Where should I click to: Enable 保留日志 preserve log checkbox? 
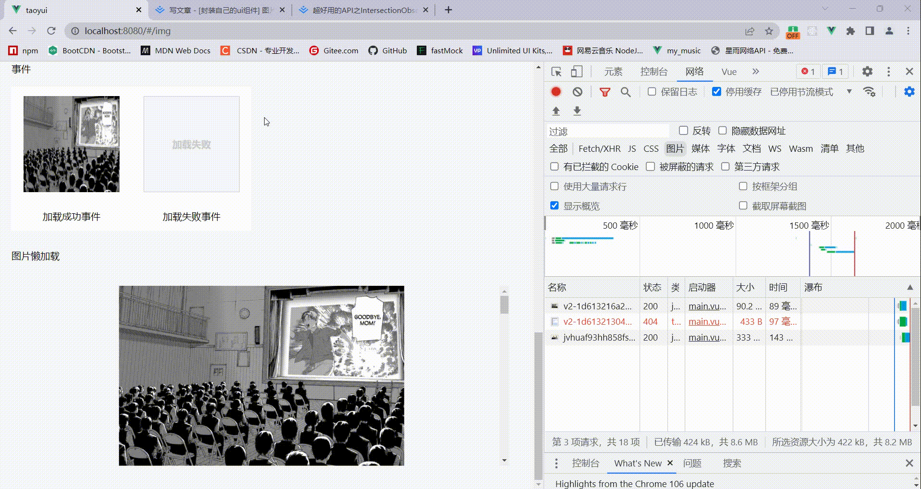click(x=652, y=91)
